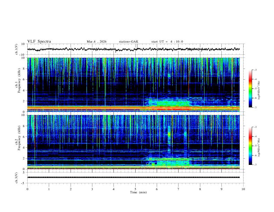
Task: Click the 'station=GAK' label
Action: 128,42
